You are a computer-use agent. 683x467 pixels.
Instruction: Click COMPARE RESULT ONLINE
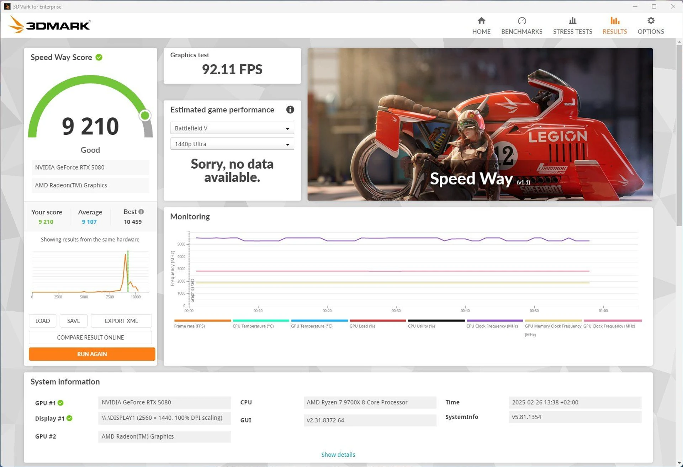[90, 337]
